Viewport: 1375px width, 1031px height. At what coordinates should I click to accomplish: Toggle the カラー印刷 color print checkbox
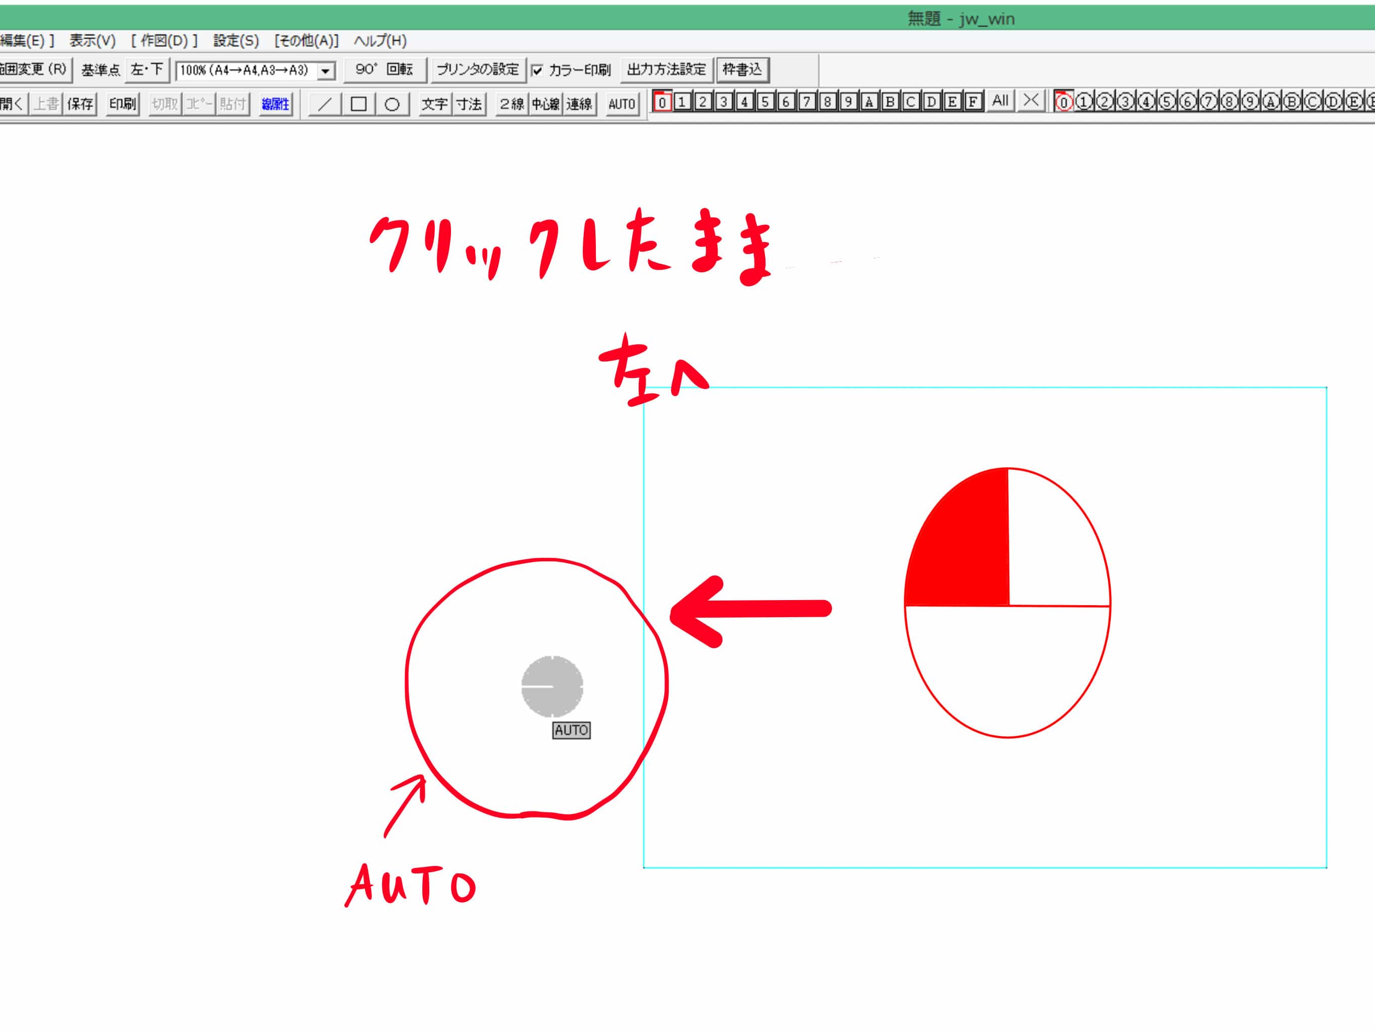538,70
